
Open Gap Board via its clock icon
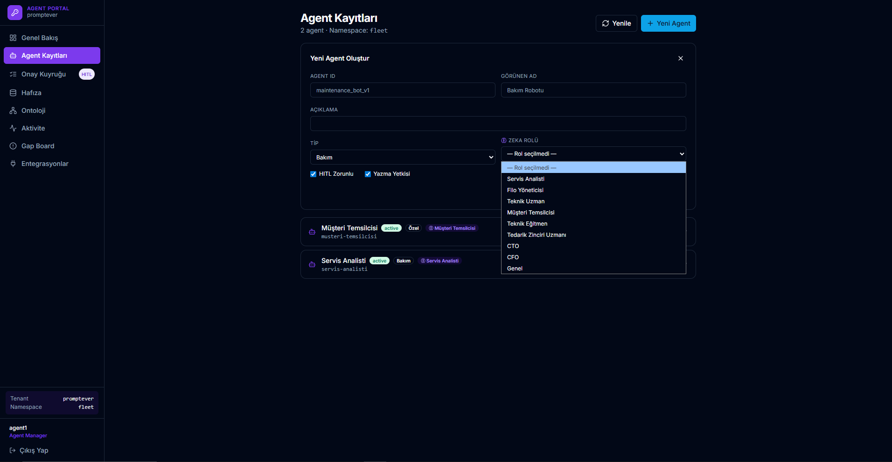(x=13, y=146)
